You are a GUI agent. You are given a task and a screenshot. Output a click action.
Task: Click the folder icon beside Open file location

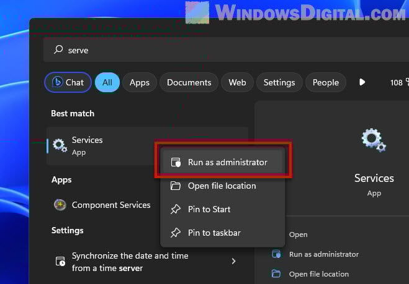tap(176, 186)
